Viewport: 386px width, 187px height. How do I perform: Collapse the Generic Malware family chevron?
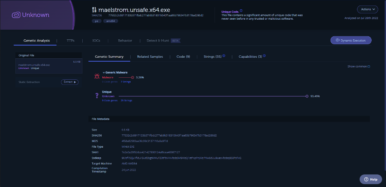[104, 73]
